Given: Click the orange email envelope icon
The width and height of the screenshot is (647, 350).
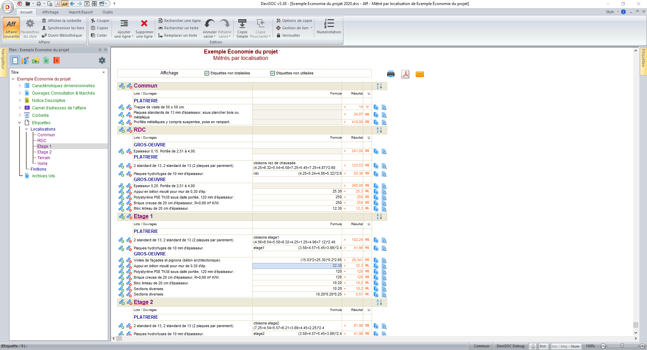Looking at the screenshot, I should pos(420,74).
